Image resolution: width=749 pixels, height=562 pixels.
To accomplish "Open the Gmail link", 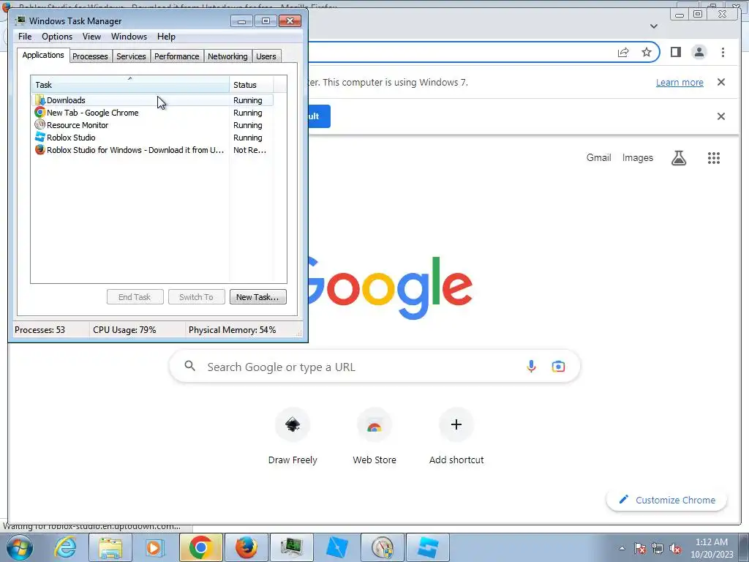I will [598, 158].
